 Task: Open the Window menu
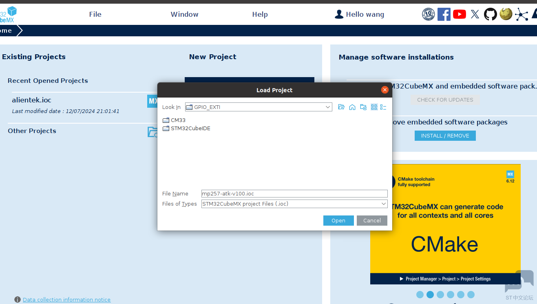point(184,14)
